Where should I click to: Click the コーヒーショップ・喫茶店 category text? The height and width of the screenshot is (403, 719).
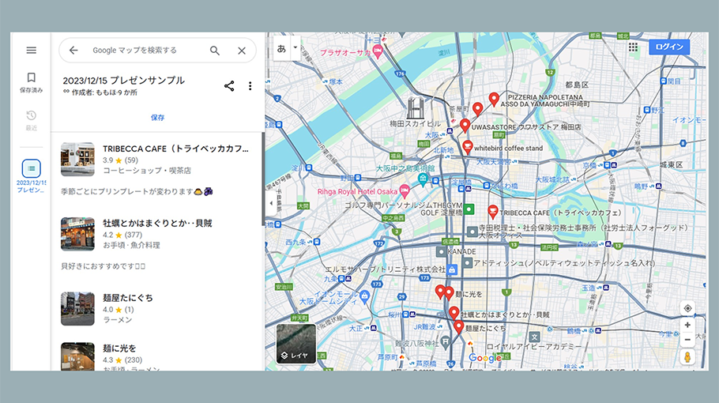[147, 171]
